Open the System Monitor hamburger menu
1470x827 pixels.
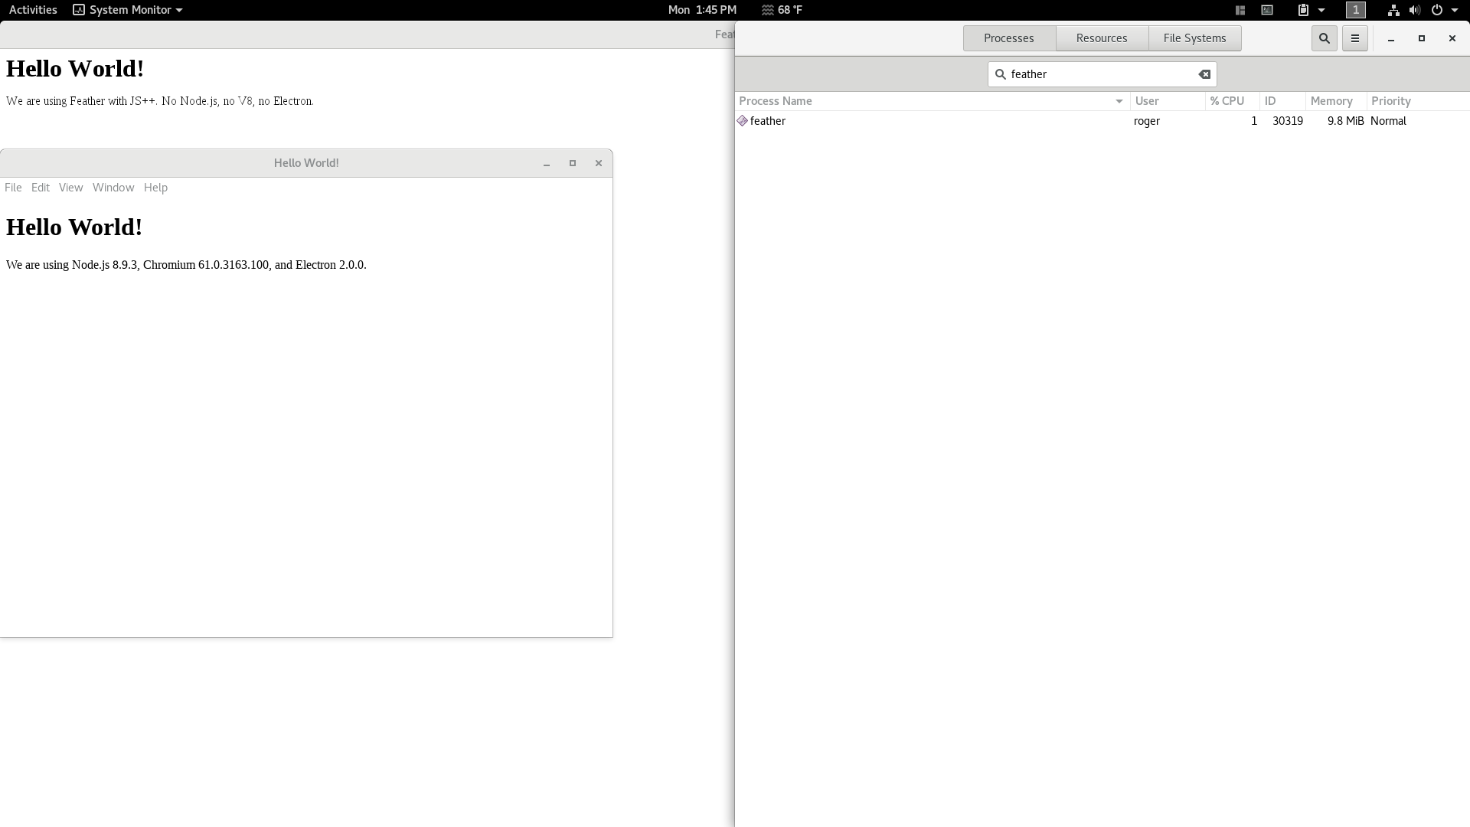(1354, 38)
